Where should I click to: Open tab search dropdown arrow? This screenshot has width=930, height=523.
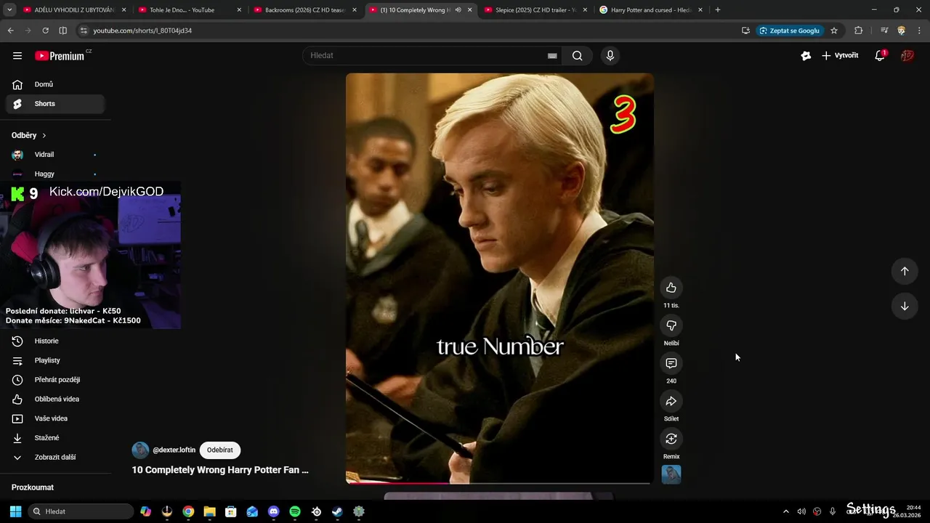9,10
